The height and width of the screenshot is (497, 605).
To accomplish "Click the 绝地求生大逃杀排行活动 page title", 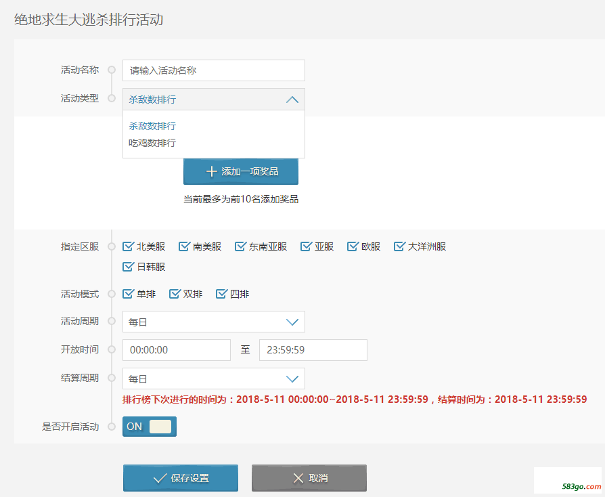I will 89,20.
